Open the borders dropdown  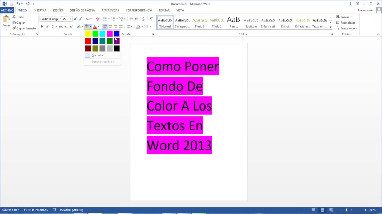point(150,26)
